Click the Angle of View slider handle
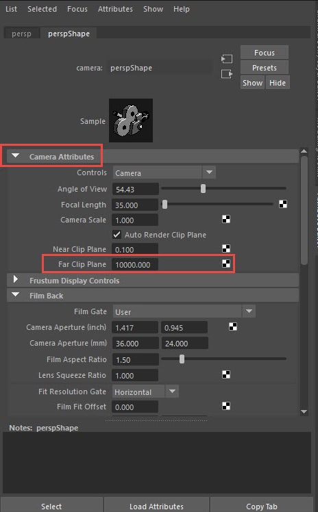 click(x=204, y=188)
